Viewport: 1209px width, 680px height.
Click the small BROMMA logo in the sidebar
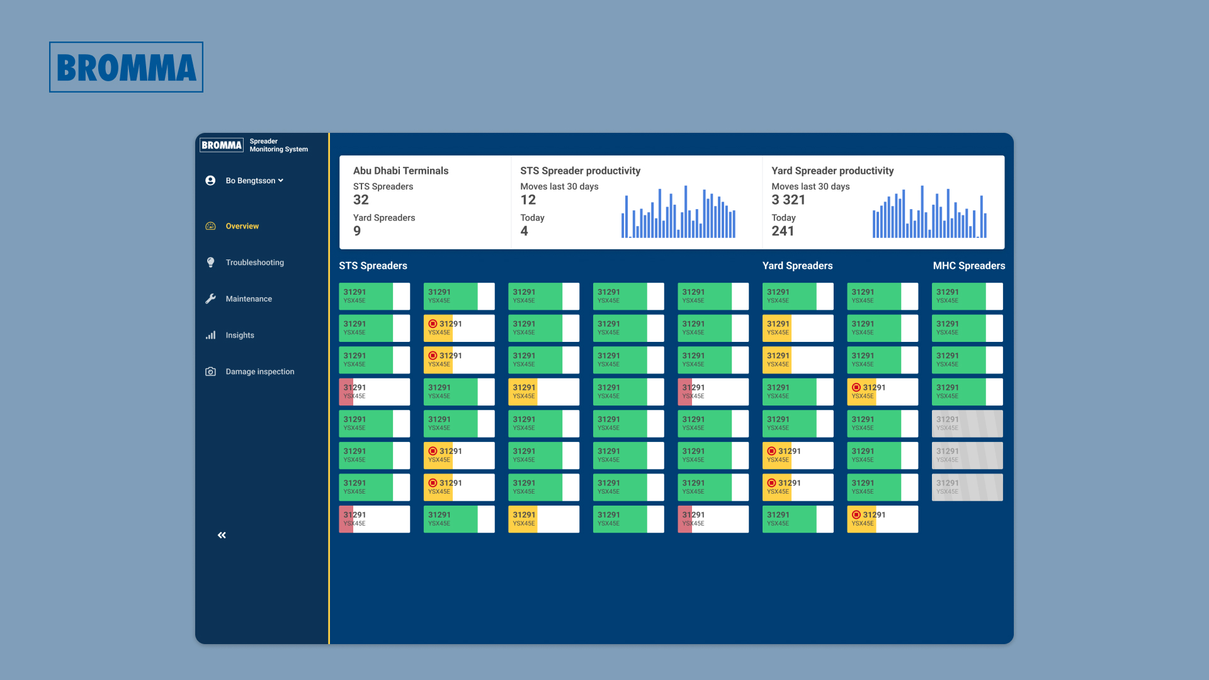click(222, 145)
